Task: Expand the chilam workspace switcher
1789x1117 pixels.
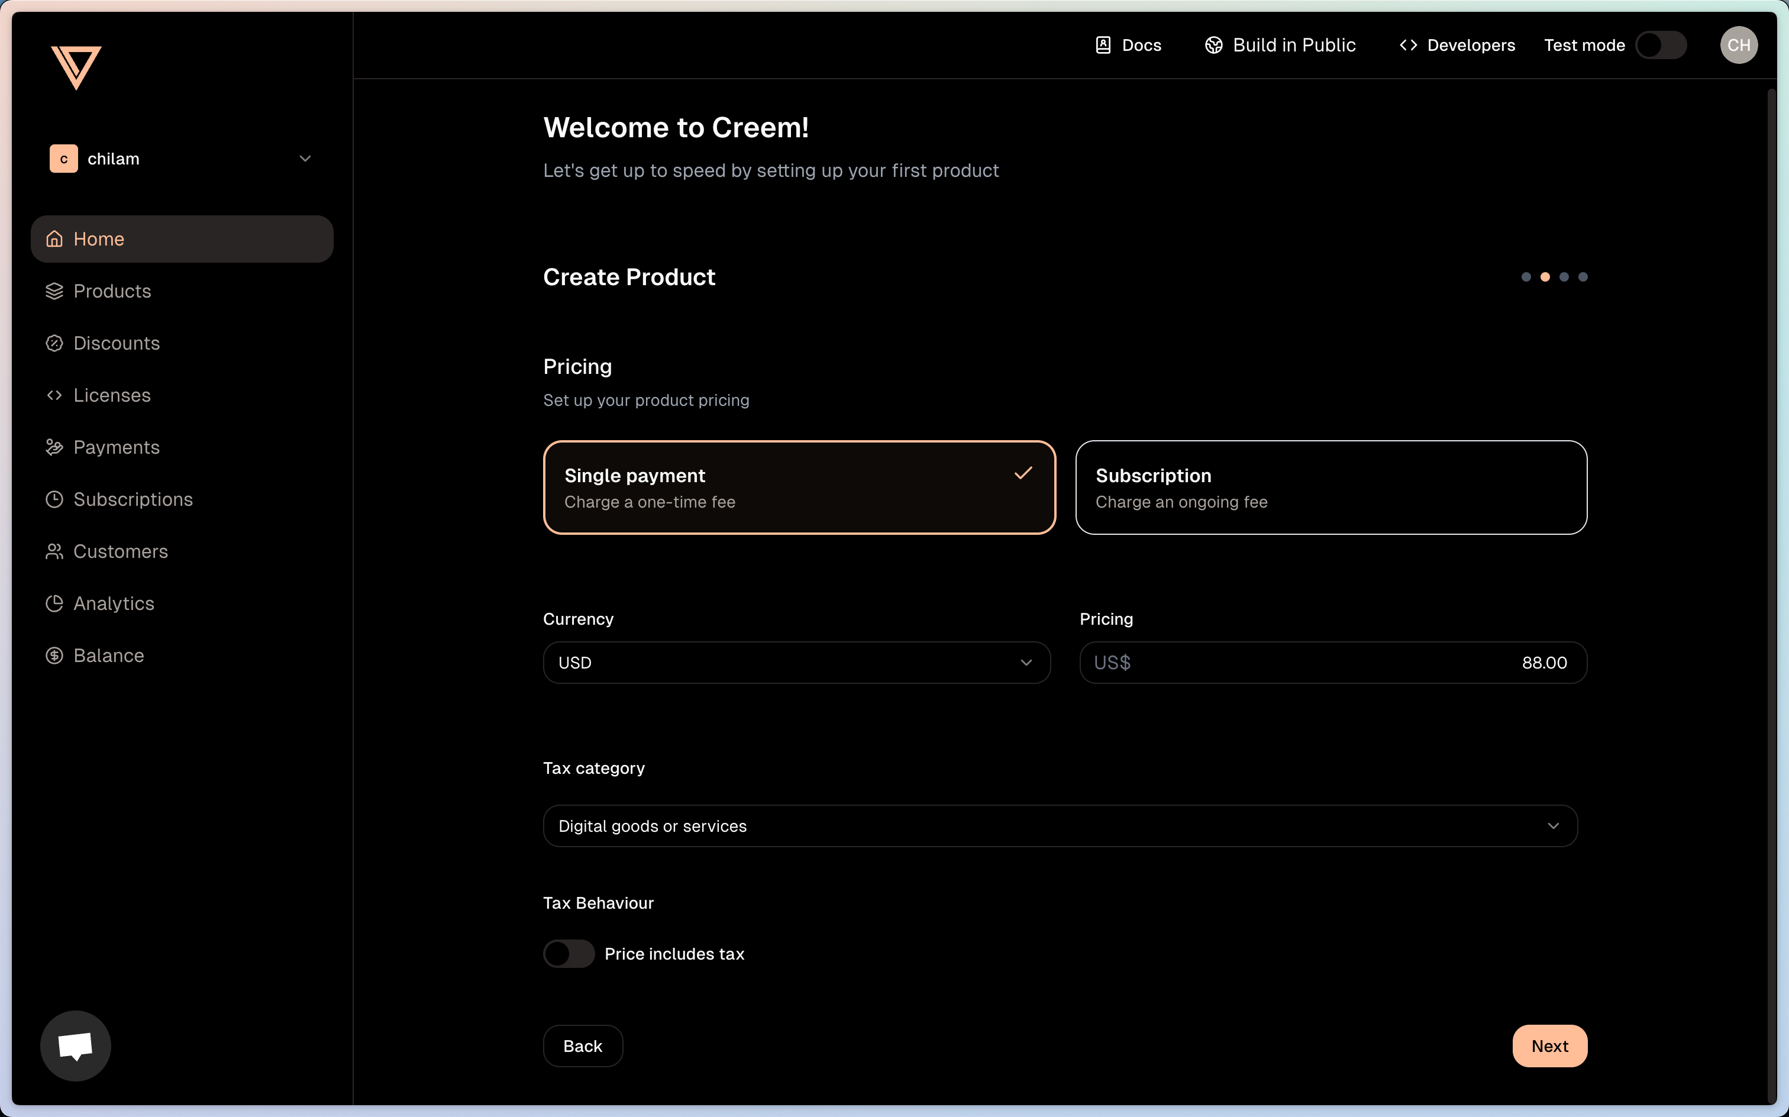Action: [182, 159]
